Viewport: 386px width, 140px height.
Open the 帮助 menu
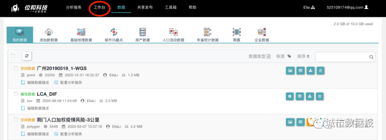coord(193,7)
